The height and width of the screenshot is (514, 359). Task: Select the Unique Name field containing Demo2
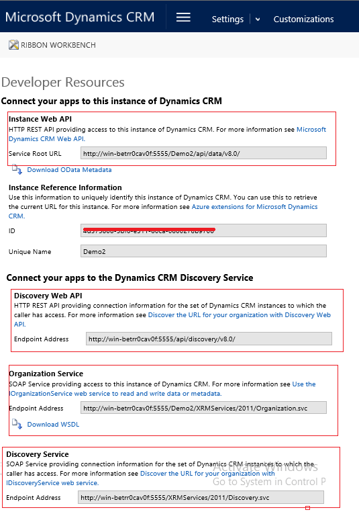tap(203, 251)
